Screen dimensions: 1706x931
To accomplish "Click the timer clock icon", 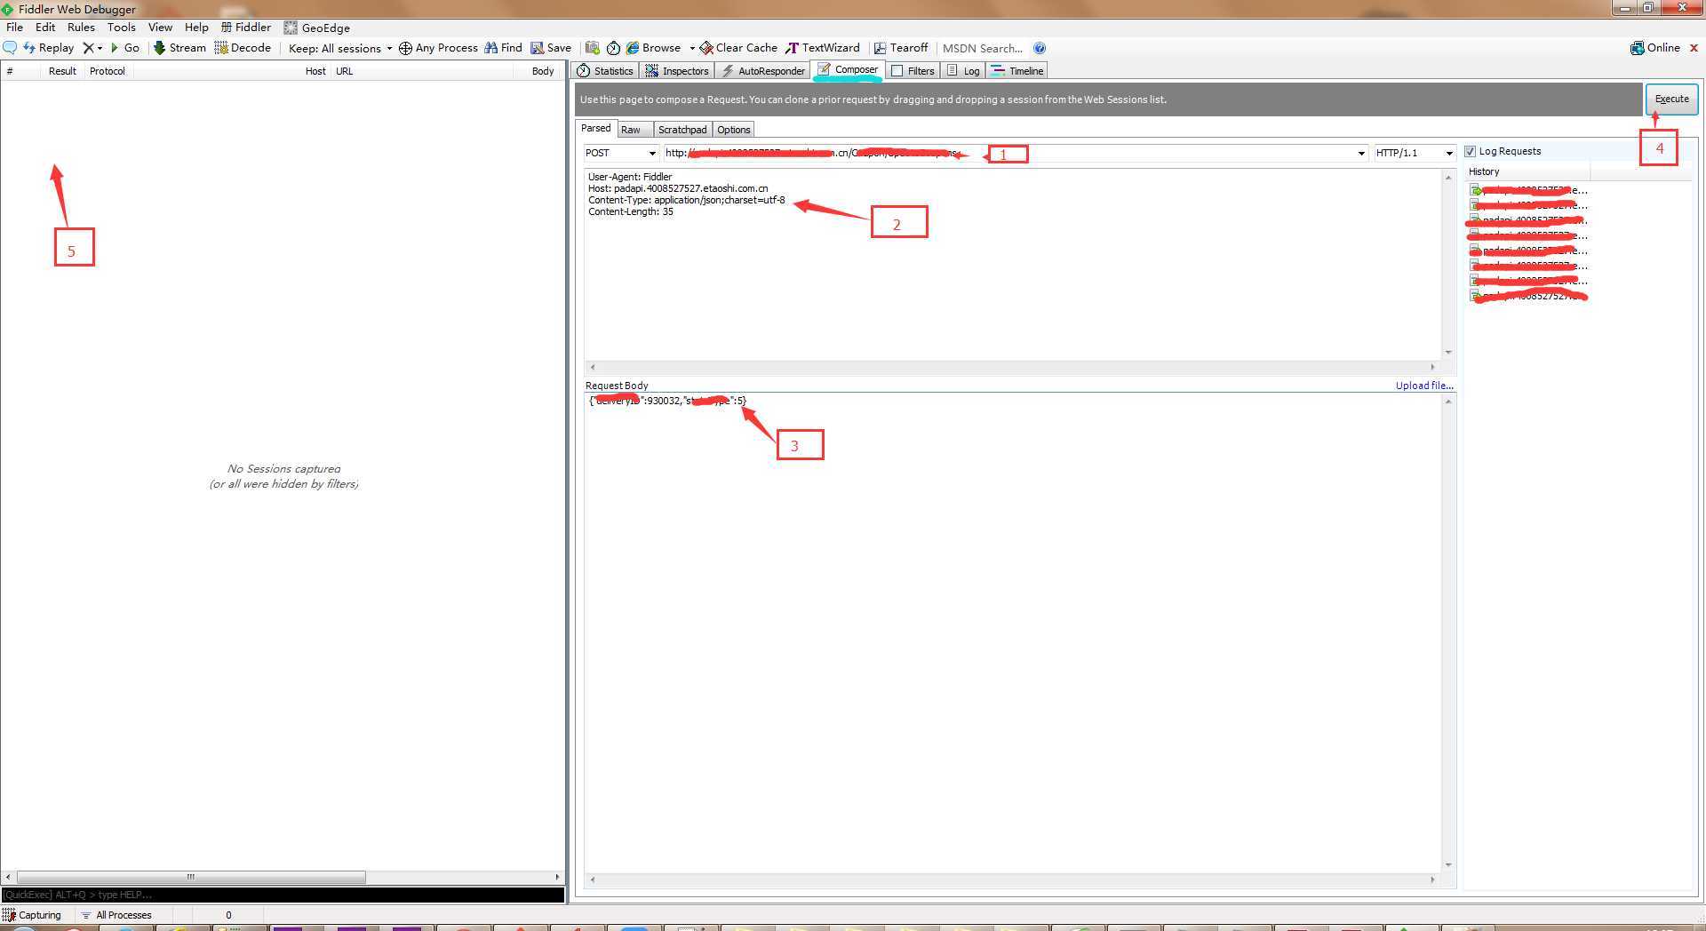I will click(613, 48).
